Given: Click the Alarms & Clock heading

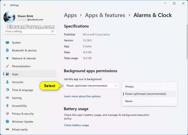Looking at the screenshot, I should (153, 15).
